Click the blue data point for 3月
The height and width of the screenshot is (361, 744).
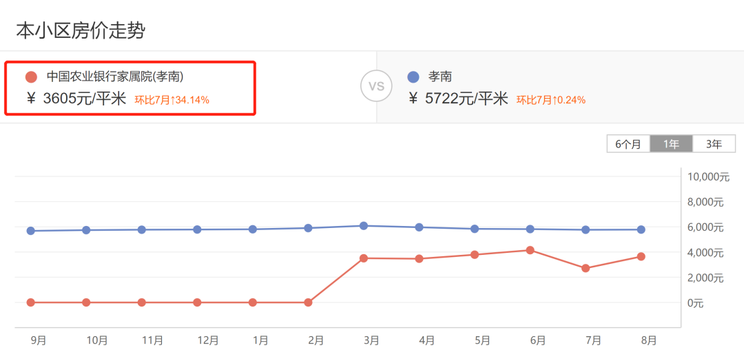[364, 225]
